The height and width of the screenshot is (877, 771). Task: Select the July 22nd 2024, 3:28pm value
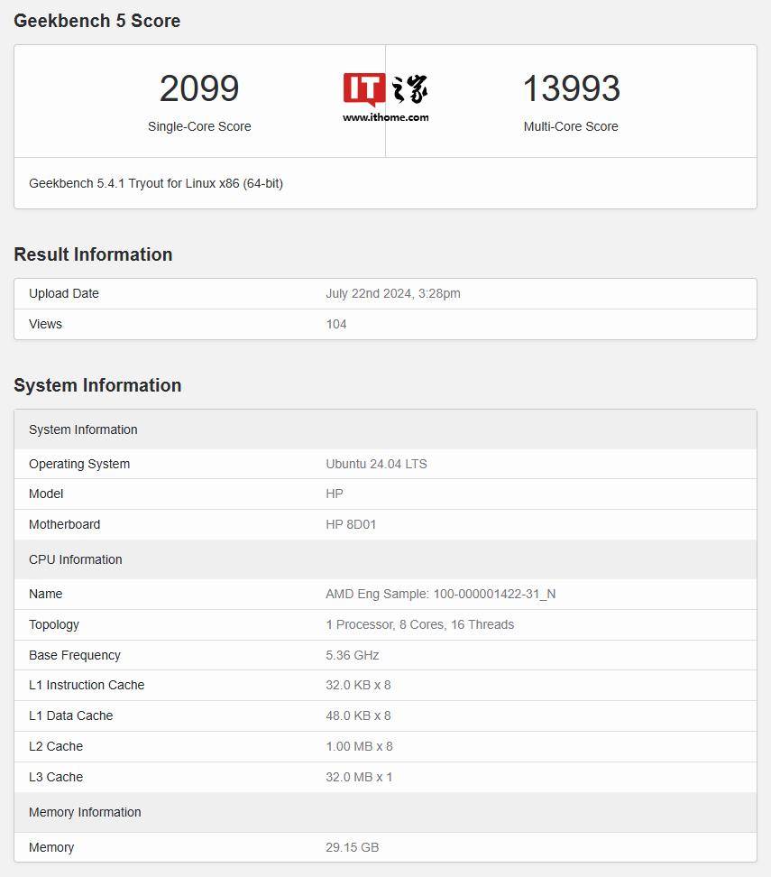click(x=393, y=293)
